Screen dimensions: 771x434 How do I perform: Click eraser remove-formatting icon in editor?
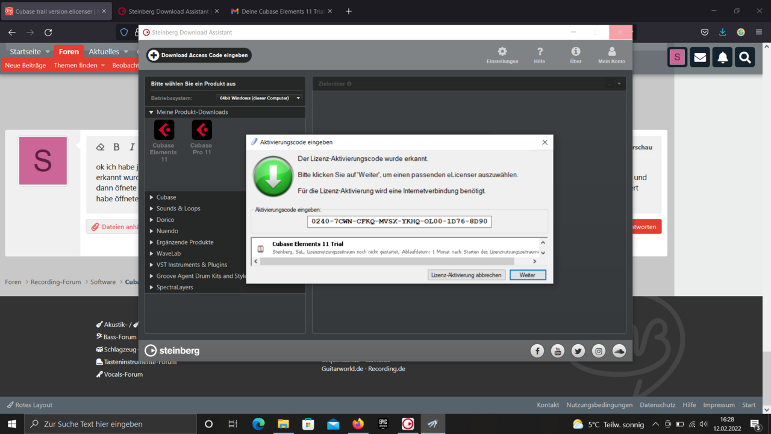pyautogui.click(x=101, y=147)
